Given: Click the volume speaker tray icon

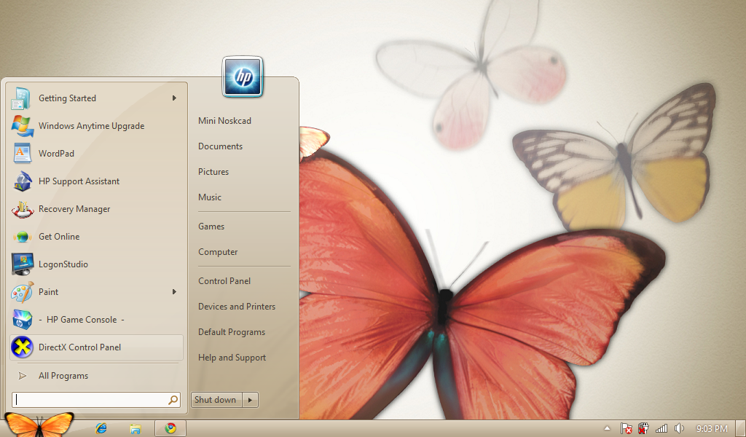Looking at the screenshot, I should (679, 428).
